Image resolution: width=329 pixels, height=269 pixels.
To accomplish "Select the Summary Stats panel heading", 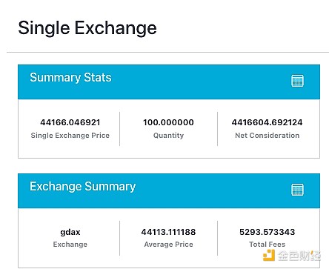I will coord(70,78).
